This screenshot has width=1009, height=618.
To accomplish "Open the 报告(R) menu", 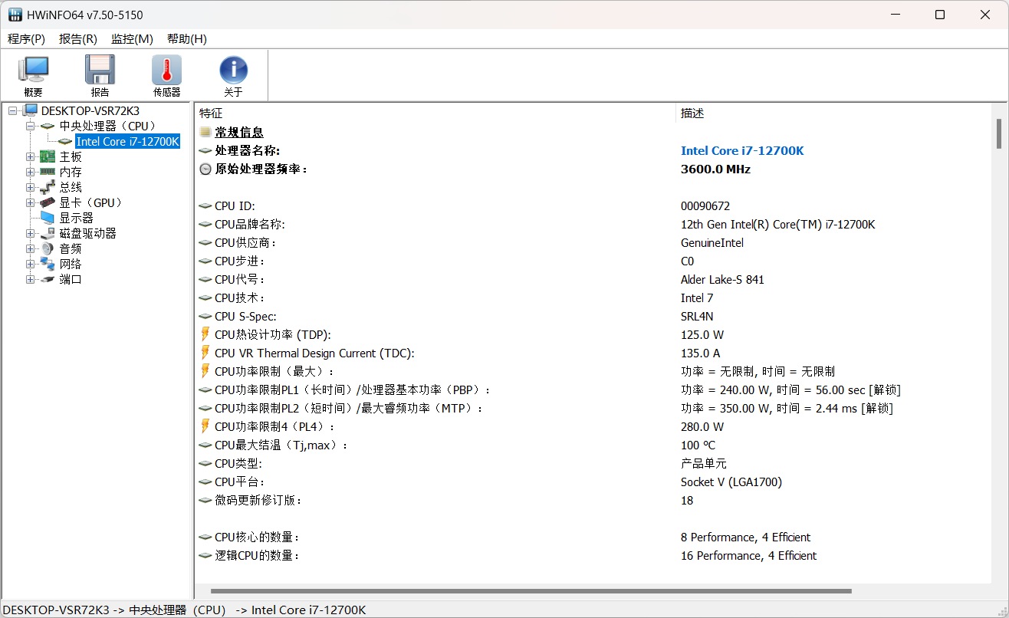I will pyautogui.click(x=78, y=39).
